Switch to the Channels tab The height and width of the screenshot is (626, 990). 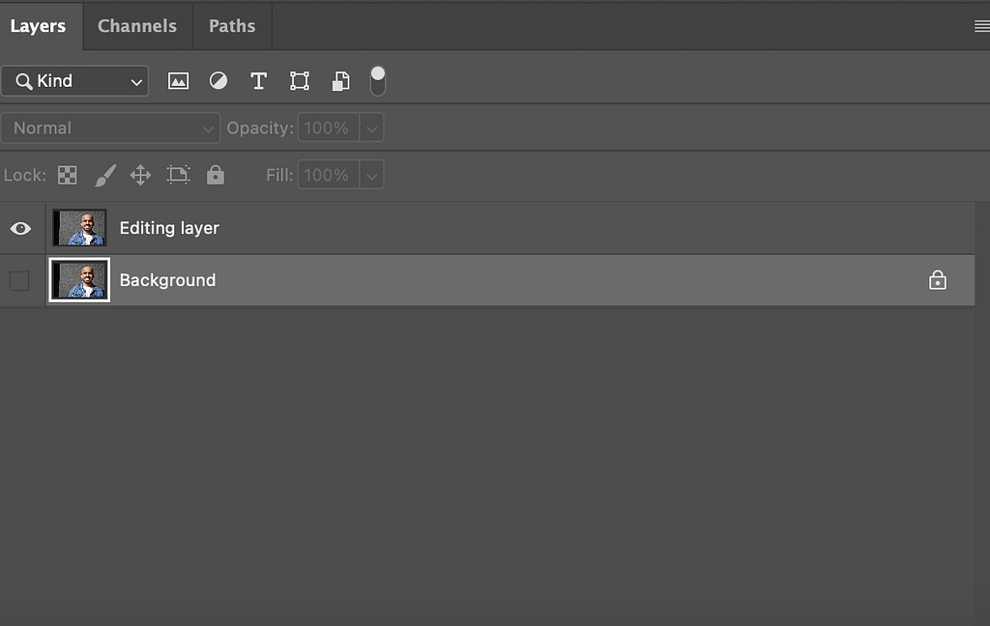(137, 26)
